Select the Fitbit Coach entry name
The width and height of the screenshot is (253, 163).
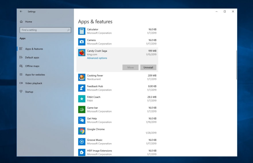[x=94, y=97]
